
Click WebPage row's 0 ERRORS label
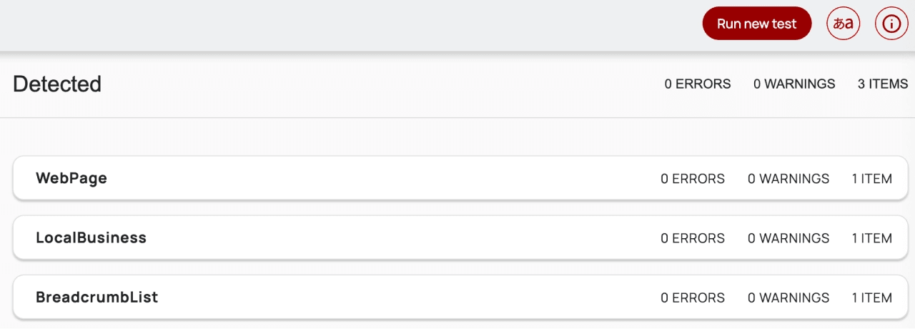(x=693, y=179)
